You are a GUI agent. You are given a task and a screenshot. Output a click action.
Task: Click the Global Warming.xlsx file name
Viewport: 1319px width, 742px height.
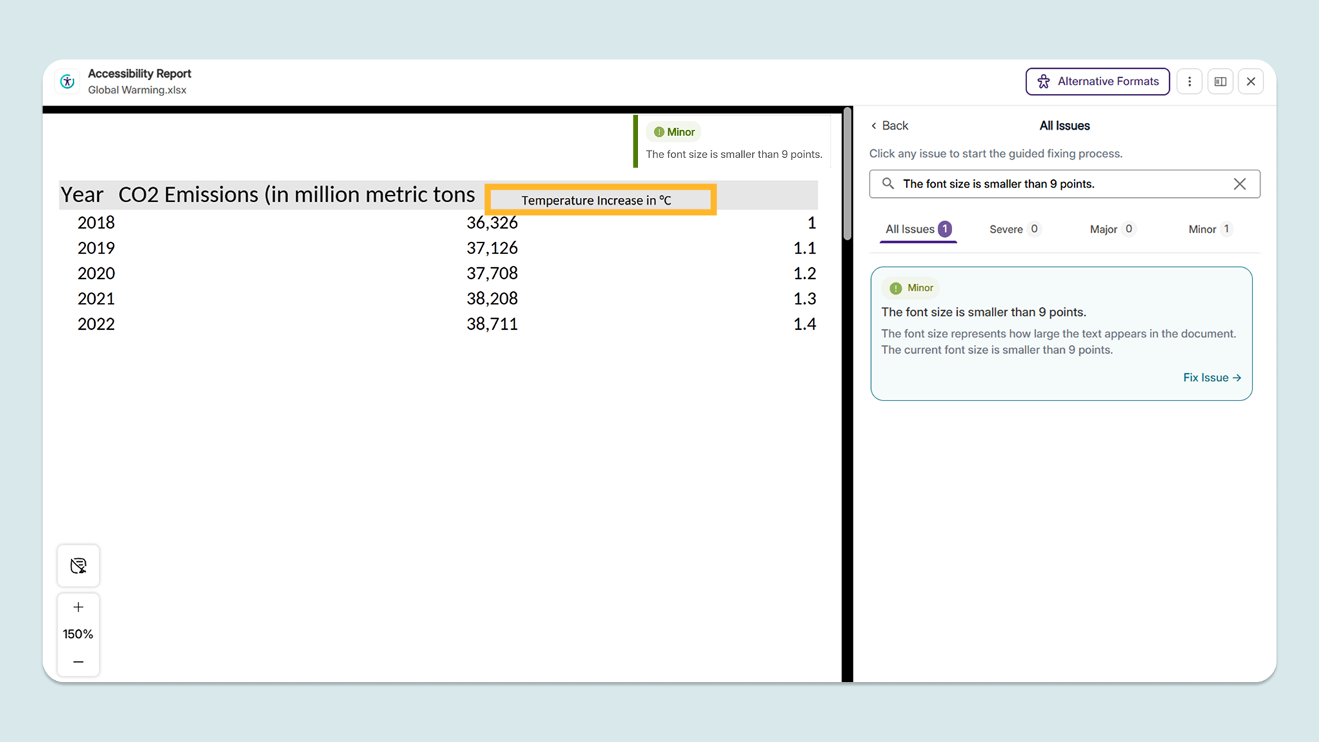[137, 90]
